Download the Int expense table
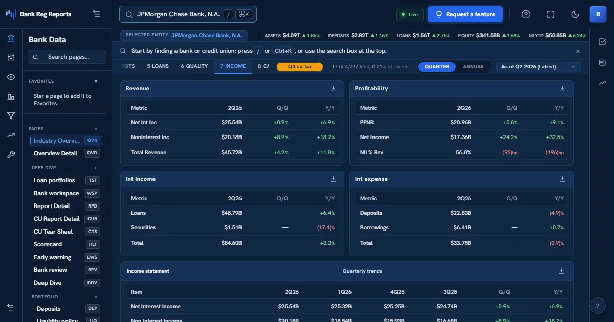614x322 pixels. pyautogui.click(x=562, y=179)
